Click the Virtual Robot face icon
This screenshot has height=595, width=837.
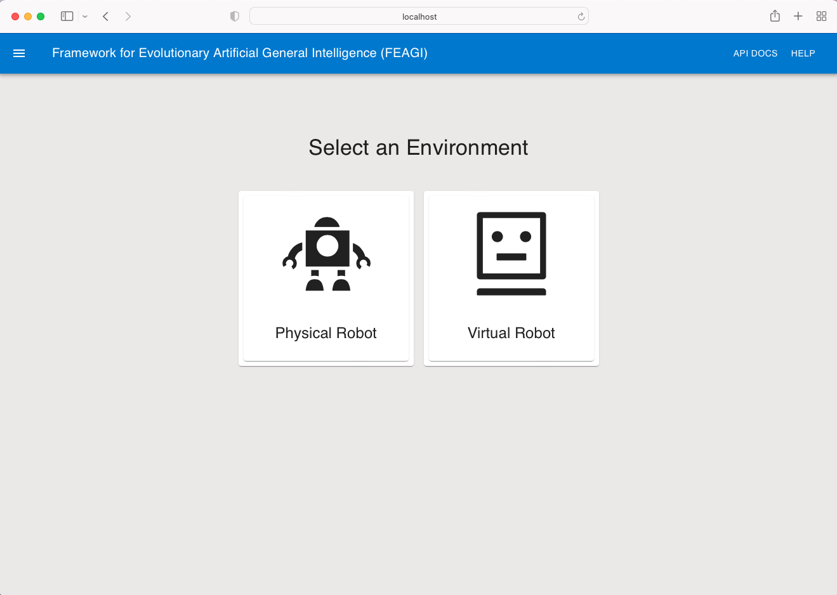tap(511, 254)
